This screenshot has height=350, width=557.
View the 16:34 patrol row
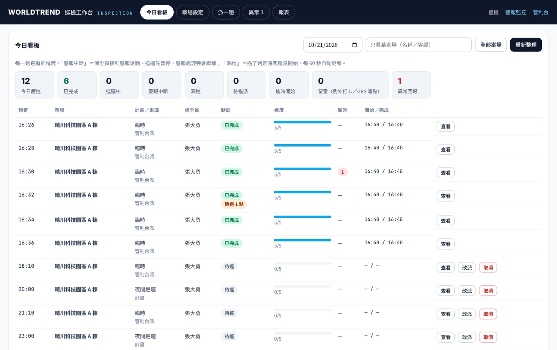pos(446,221)
